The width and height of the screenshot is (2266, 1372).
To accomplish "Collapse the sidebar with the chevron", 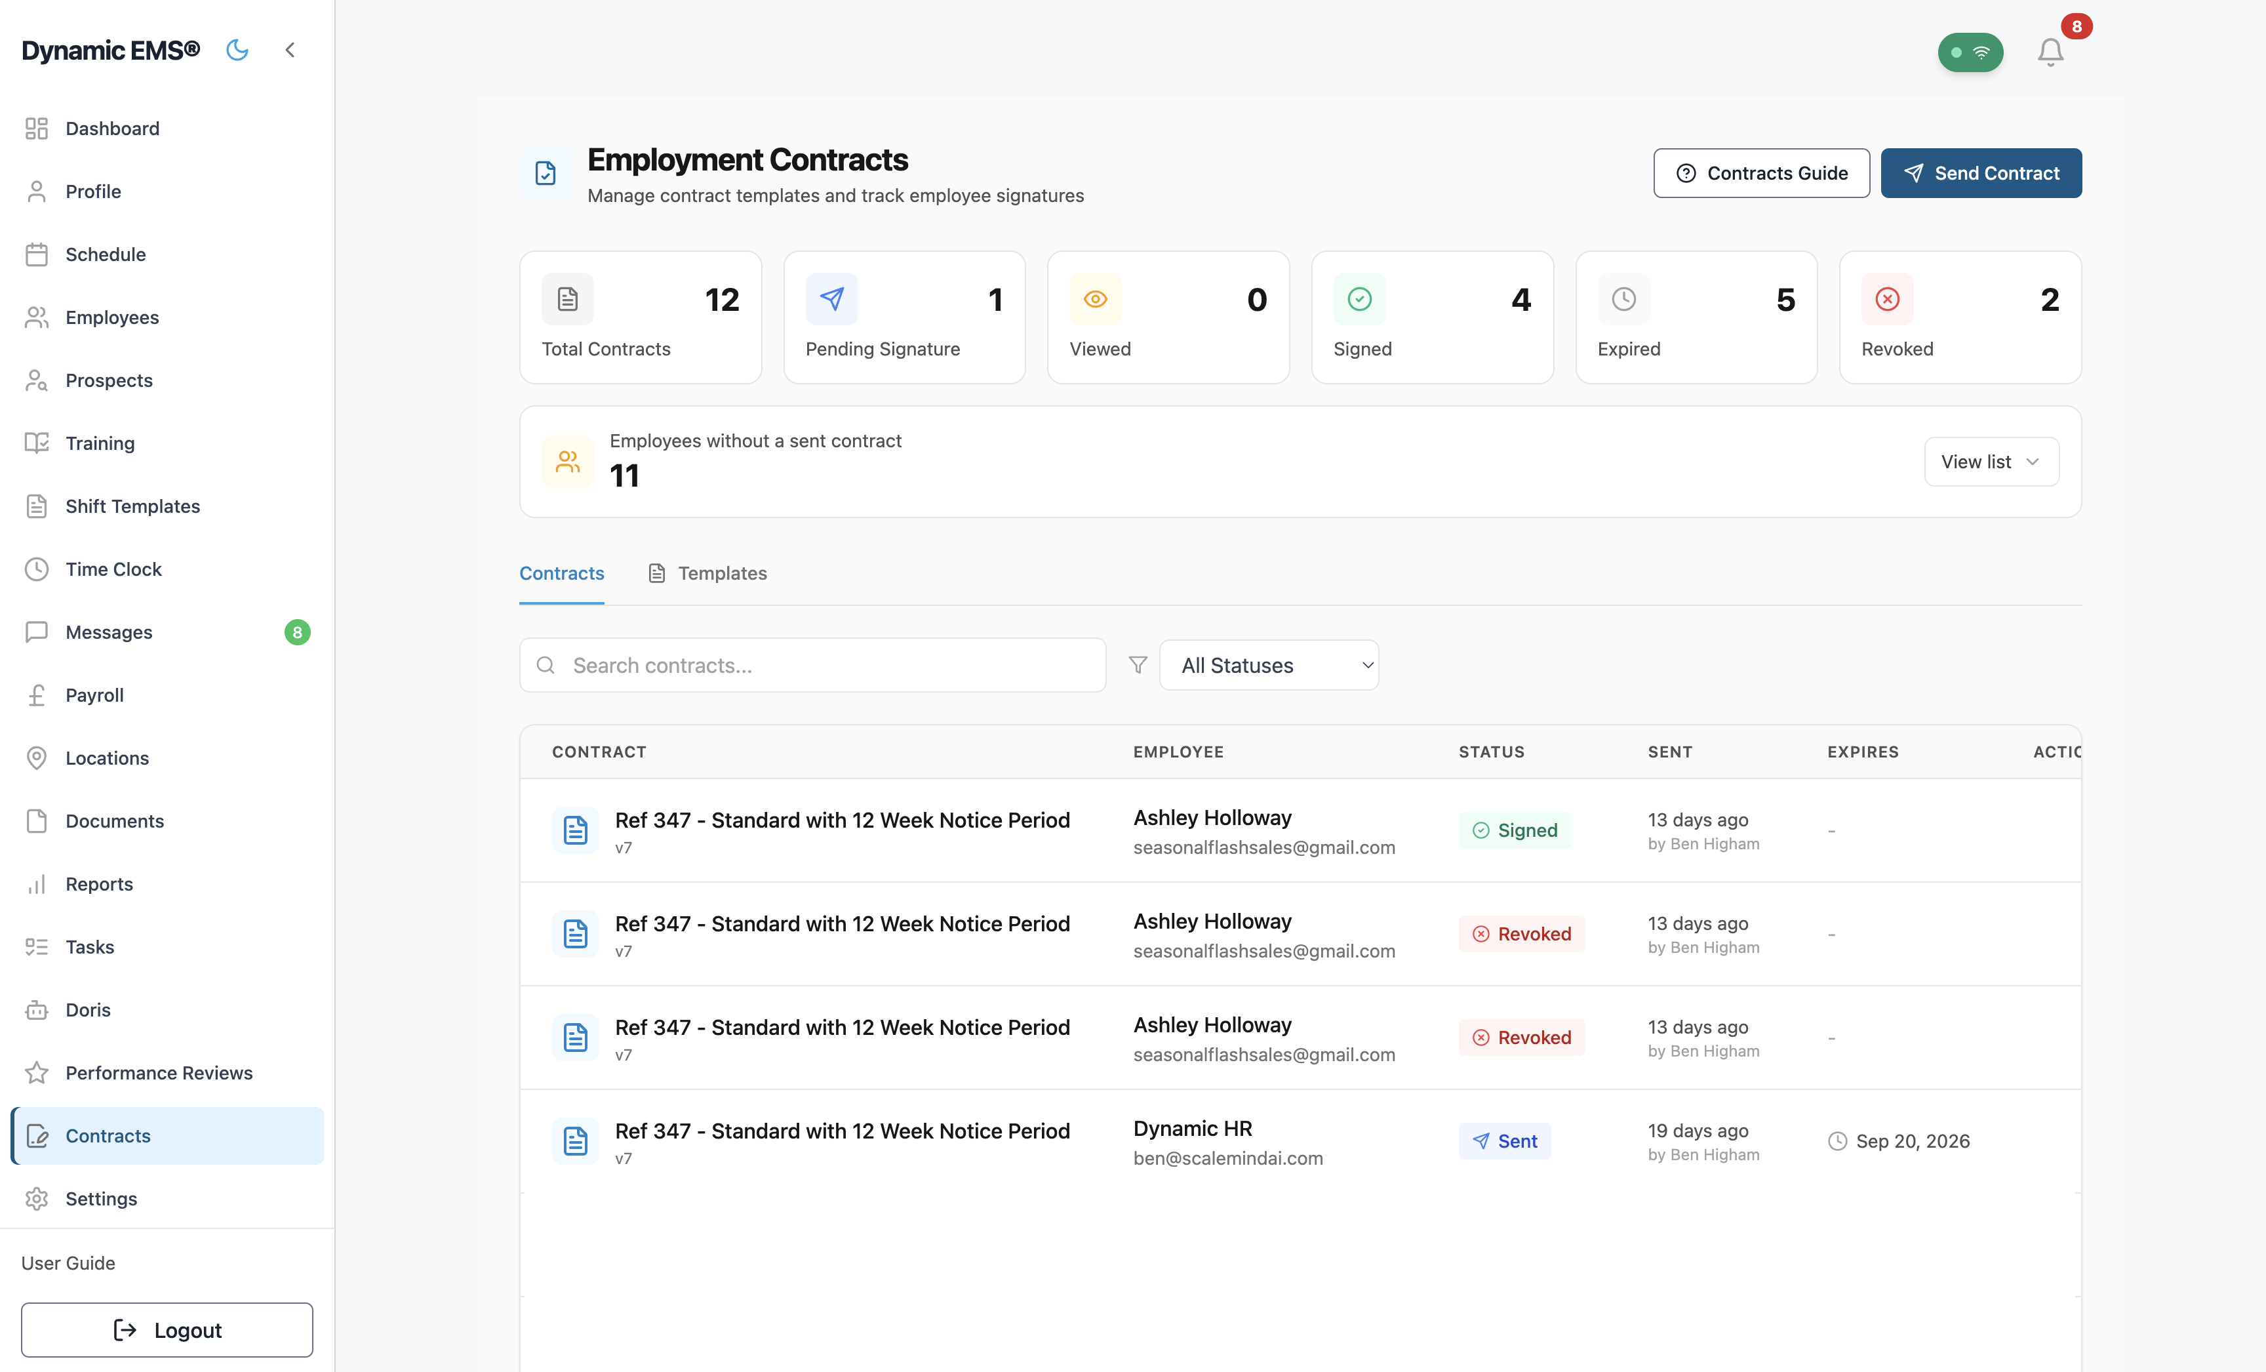I will [290, 50].
